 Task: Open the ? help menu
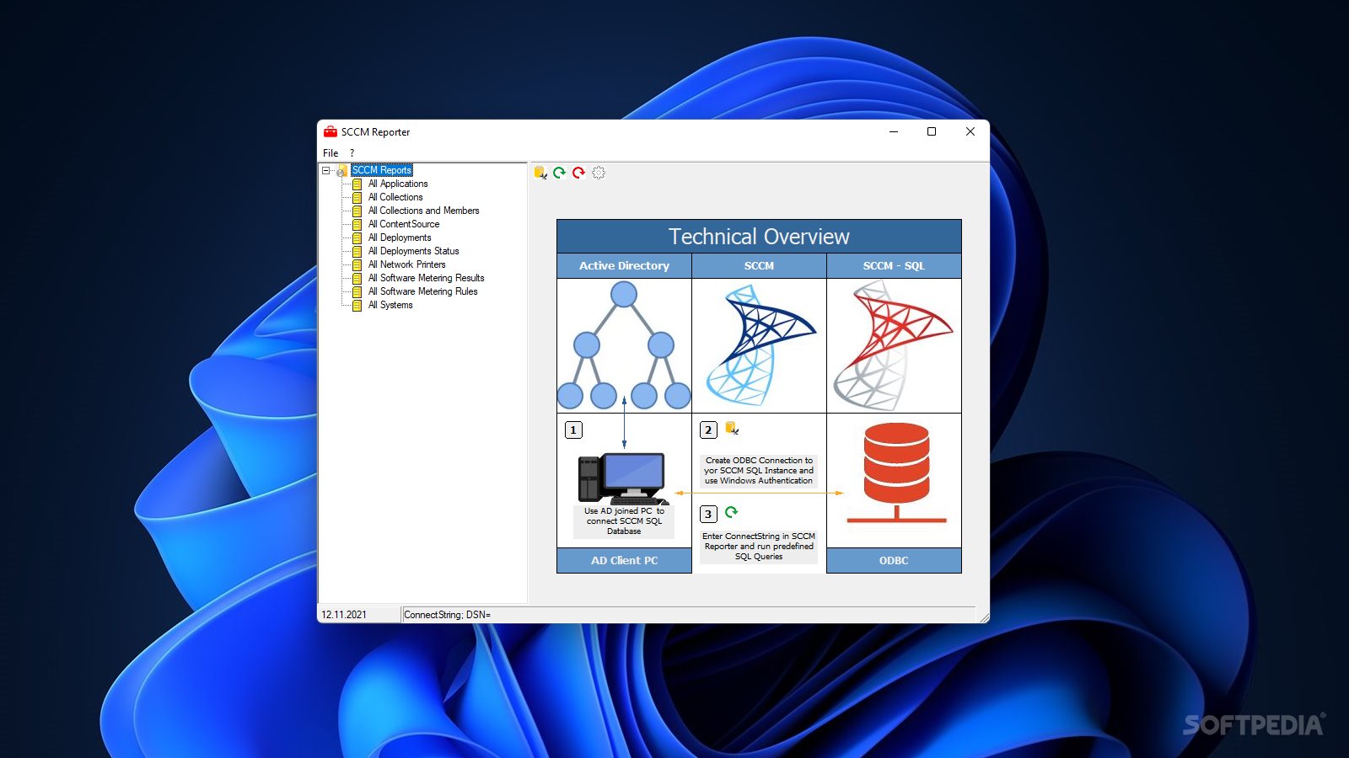[352, 153]
